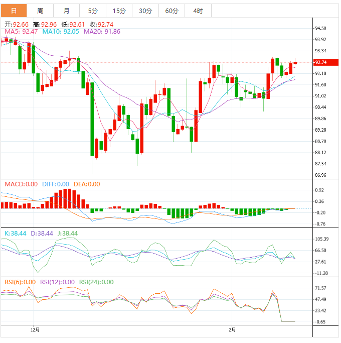Viewport: 341px width, 343px height.
Task: Click the 88.12 price axis label
Action: [320, 153]
